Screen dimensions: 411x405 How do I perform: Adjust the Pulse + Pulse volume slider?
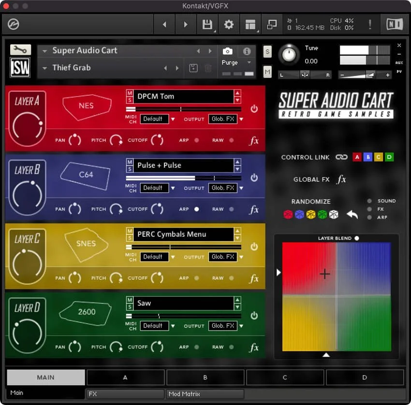click(x=183, y=178)
